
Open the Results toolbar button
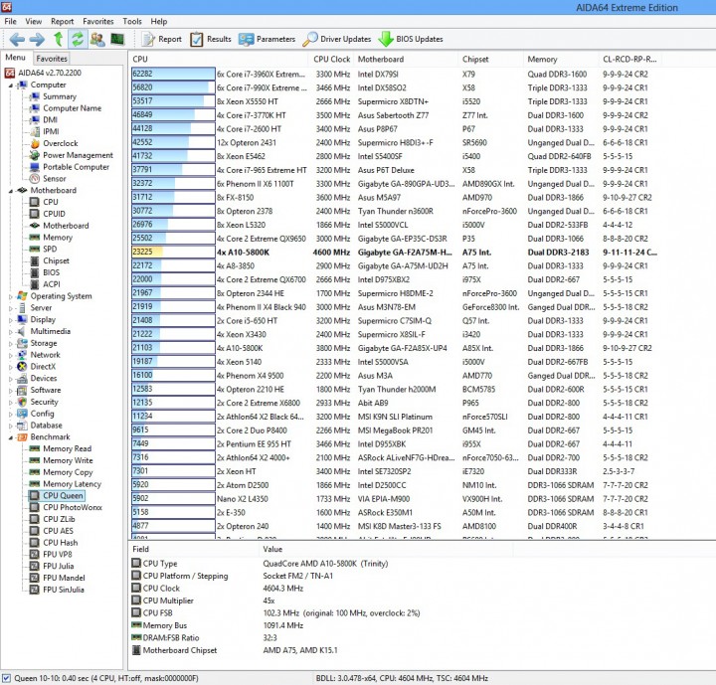[211, 40]
